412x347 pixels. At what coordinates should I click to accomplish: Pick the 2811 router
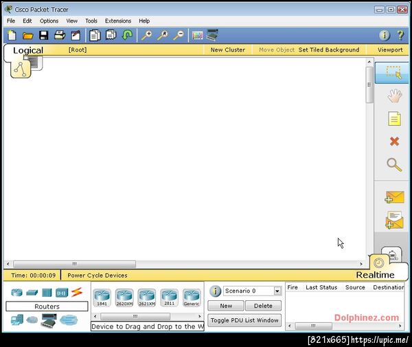click(x=169, y=298)
